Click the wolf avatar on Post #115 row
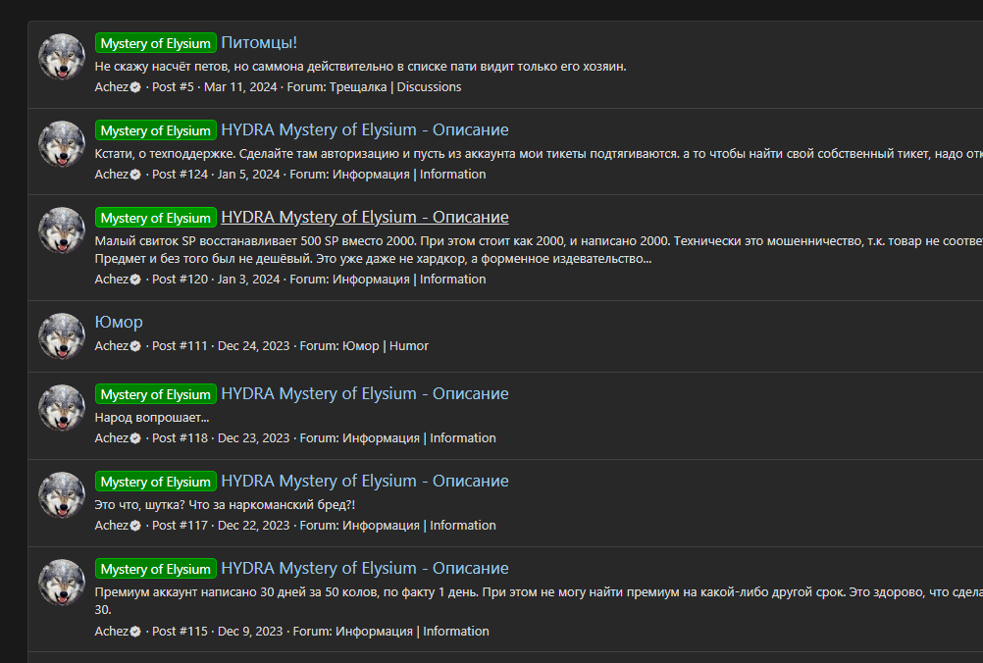983x663 pixels. [x=61, y=583]
